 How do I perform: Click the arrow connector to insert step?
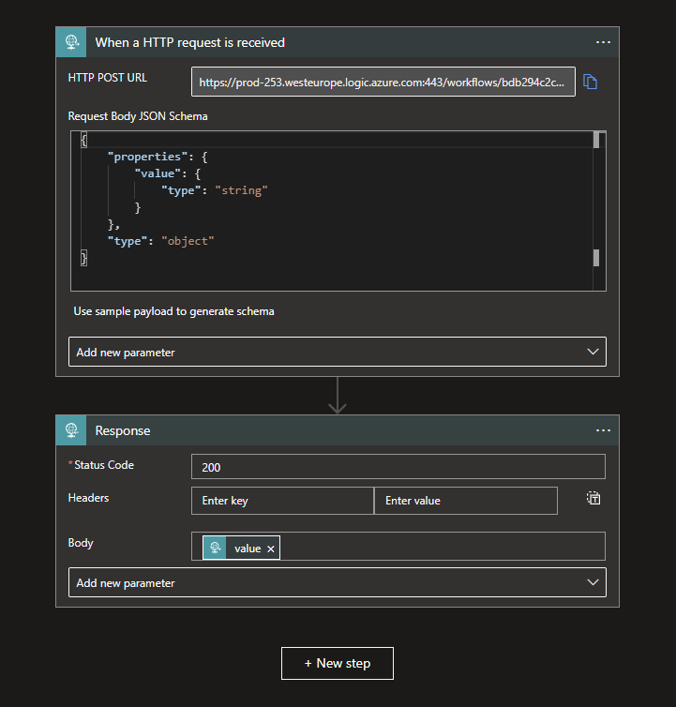pyautogui.click(x=338, y=396)
